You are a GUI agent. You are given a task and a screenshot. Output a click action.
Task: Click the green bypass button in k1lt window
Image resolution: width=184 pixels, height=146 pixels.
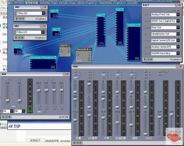pyautogui.click(x=148, y=59)
